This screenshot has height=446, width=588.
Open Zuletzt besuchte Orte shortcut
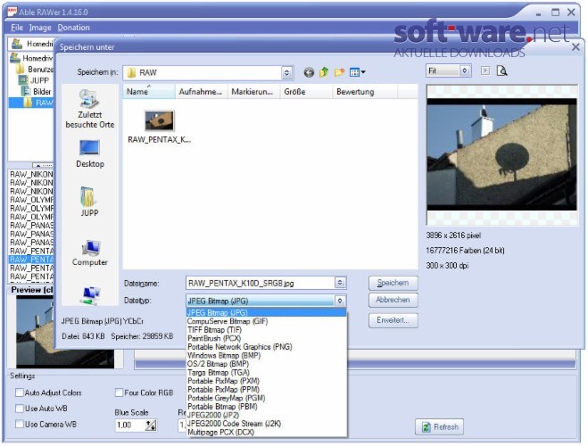point(89,110)
